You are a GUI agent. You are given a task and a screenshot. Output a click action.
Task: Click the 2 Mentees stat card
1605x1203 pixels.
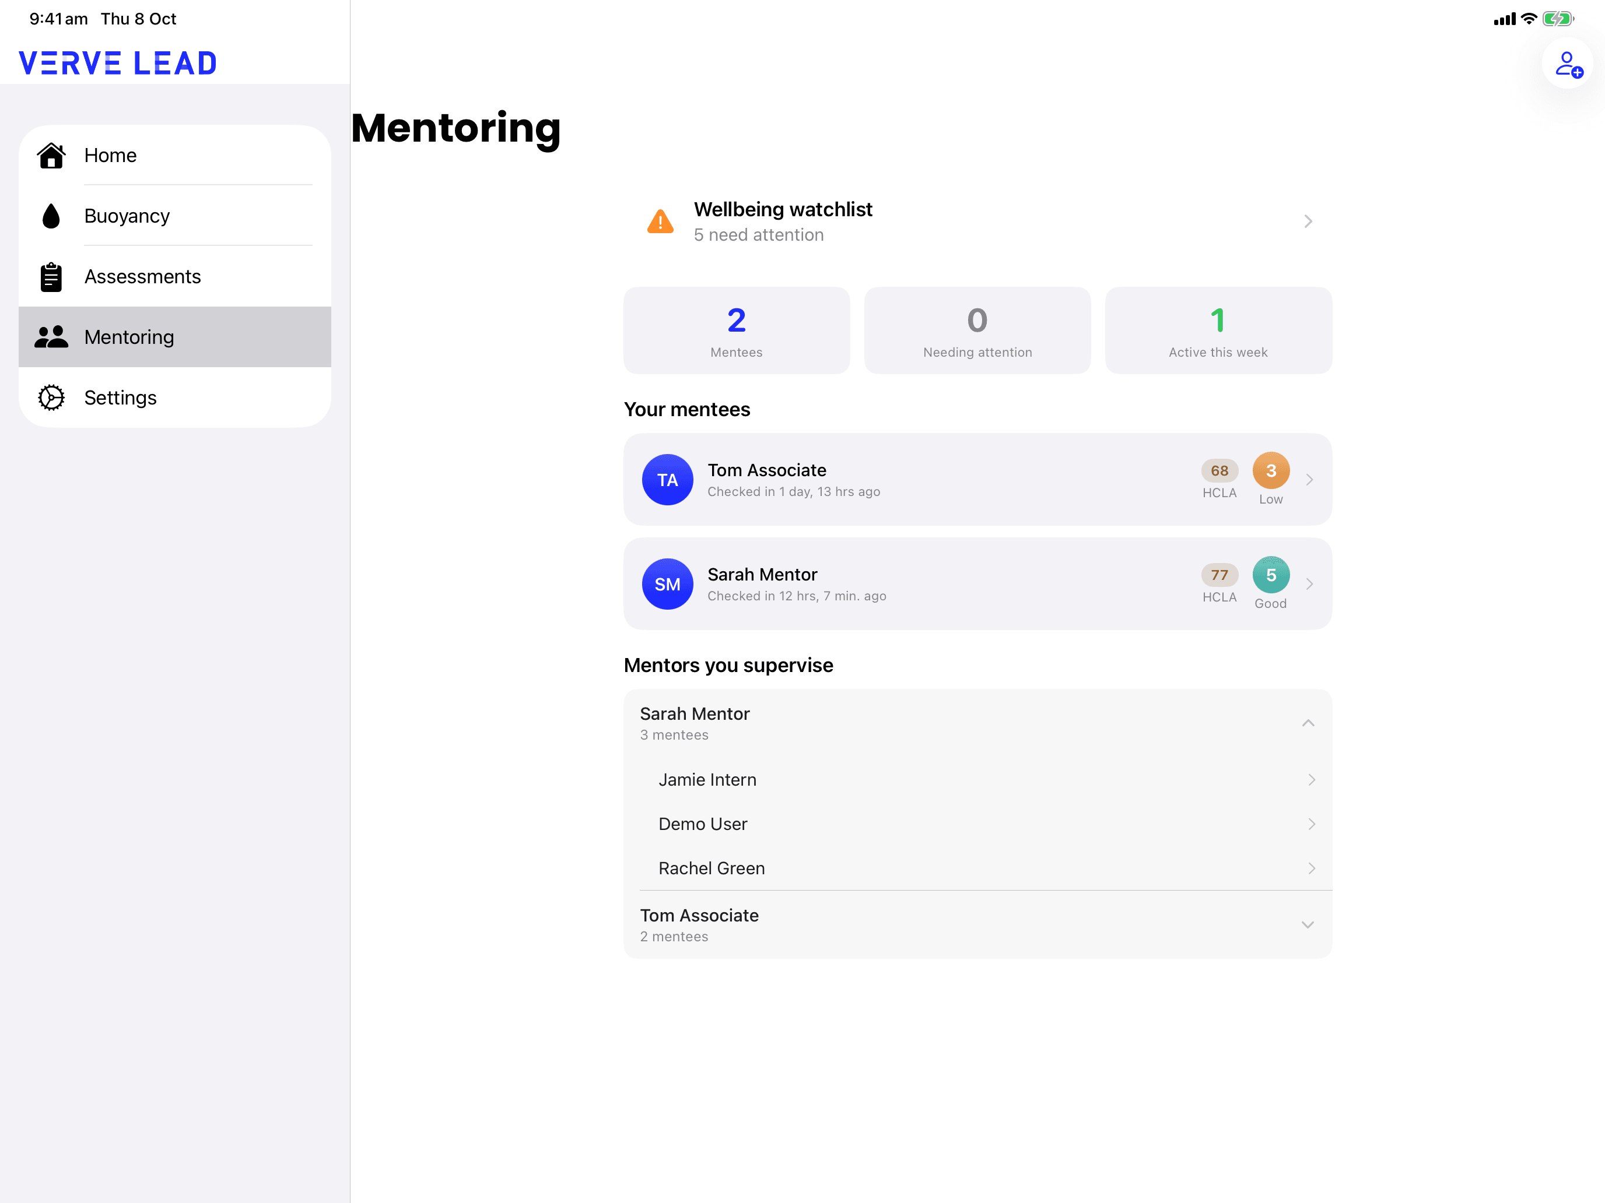[737, 330]
